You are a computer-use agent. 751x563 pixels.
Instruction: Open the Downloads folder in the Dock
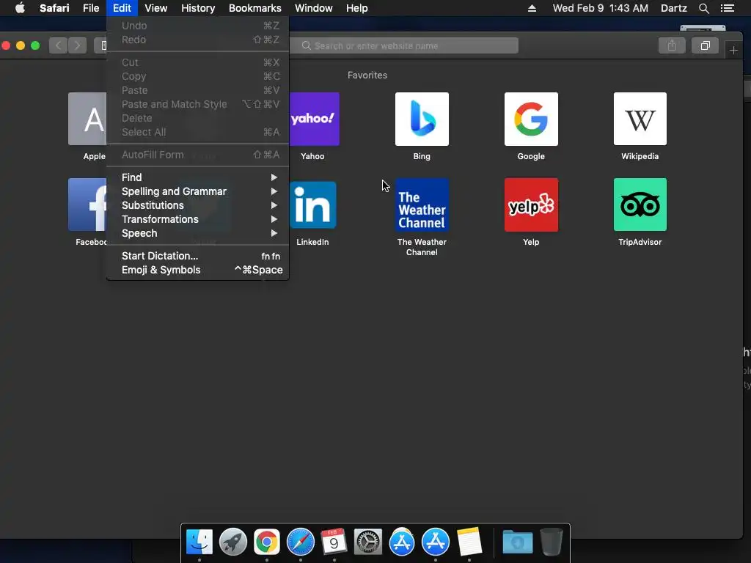coord(517,542)
